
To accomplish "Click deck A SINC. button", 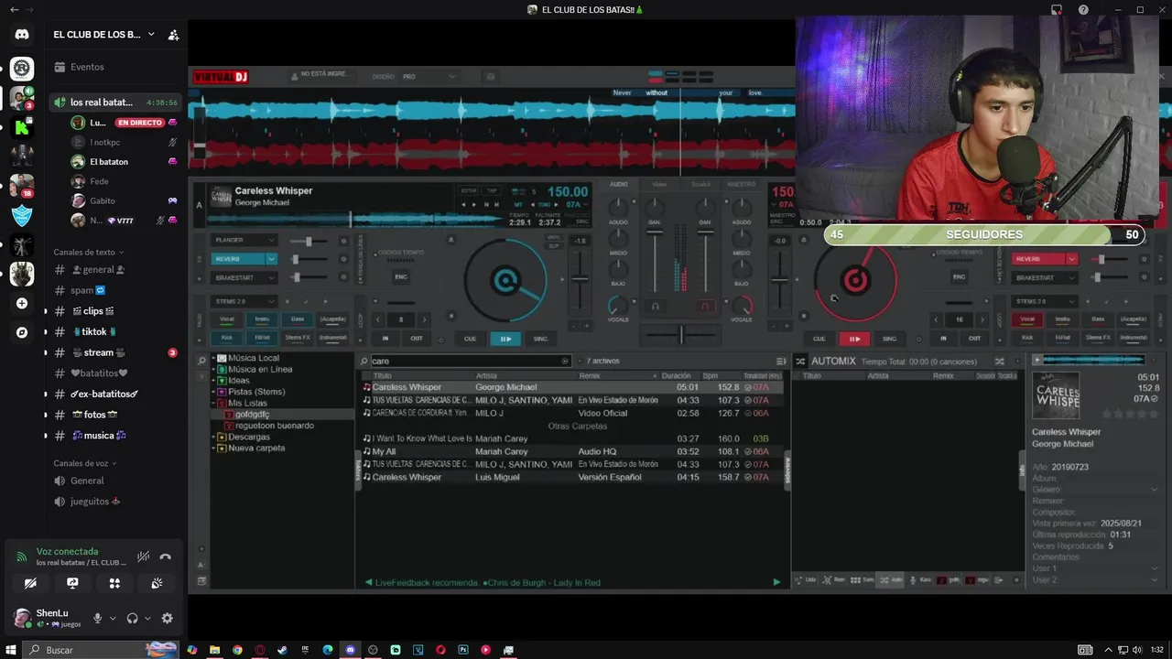I will point(541,339).
